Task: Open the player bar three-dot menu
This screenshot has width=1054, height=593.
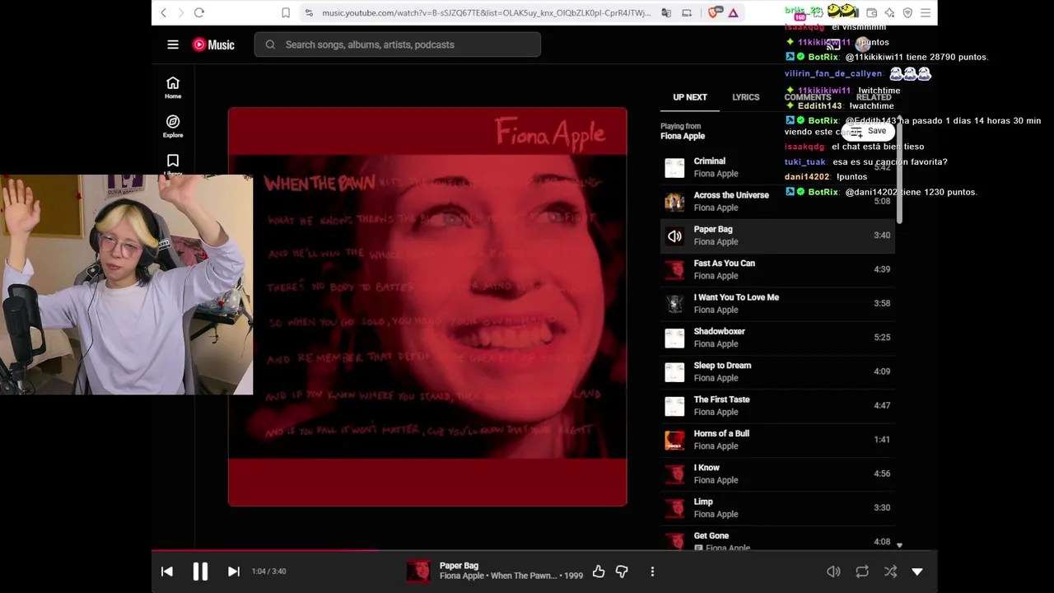Action: point(652,571)
